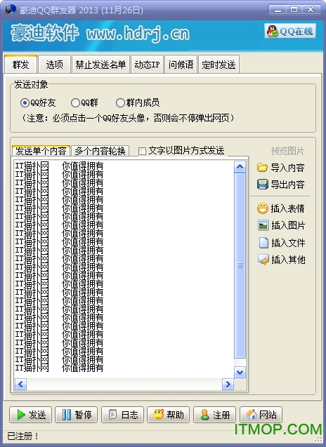Screen dimensions: 326x447
Task: Click the 插入图片 picture icon
Action: coord(263,225)
